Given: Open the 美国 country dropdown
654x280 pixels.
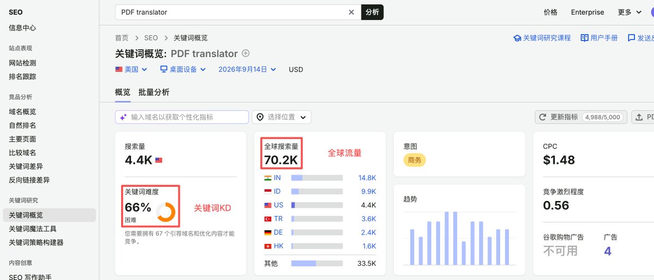Looking at the screenshot, I should point(131,70).
